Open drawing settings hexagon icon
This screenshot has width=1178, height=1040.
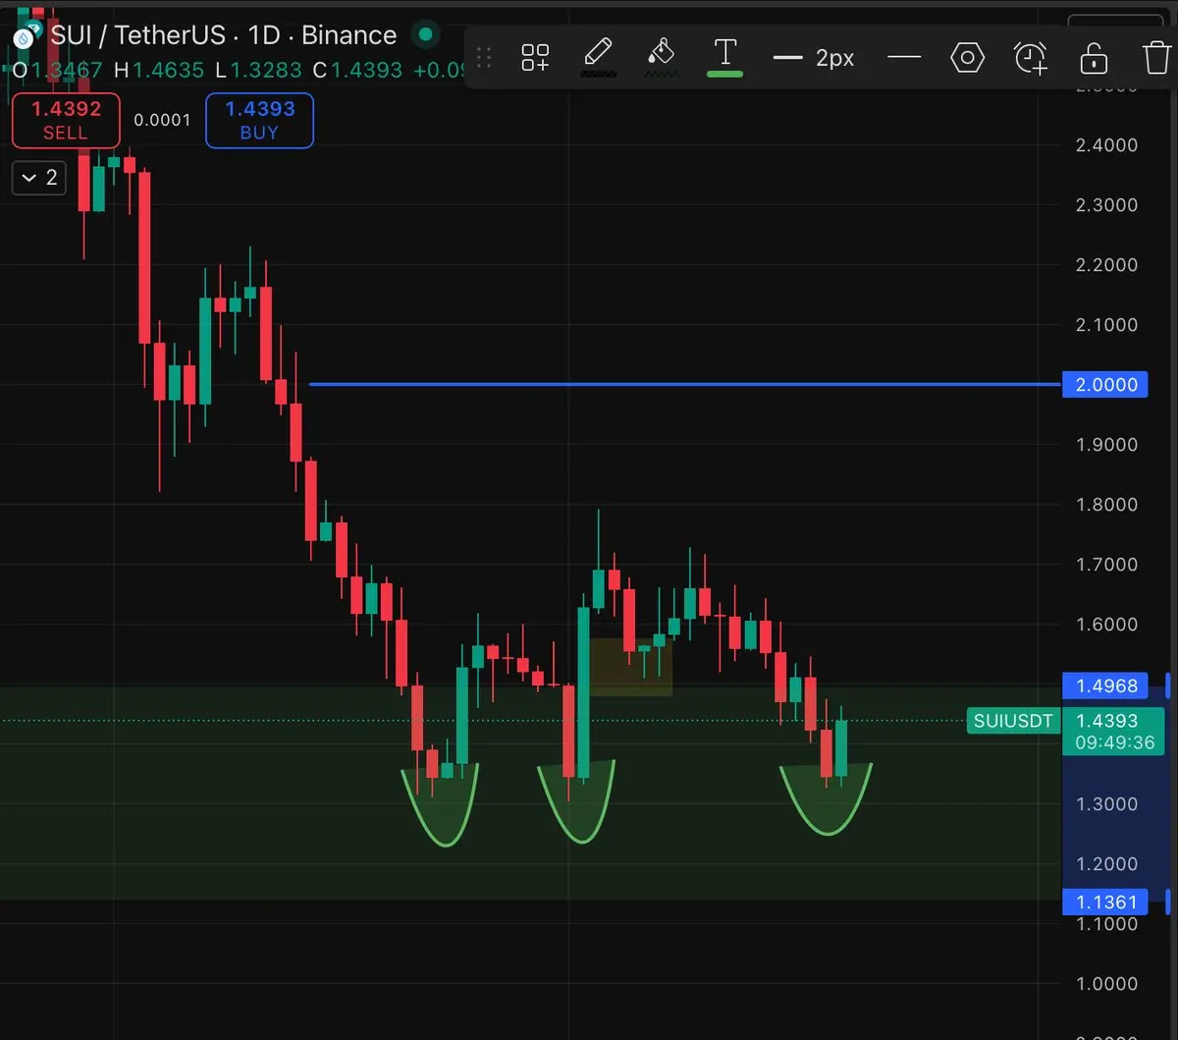[x=967, y=58]
